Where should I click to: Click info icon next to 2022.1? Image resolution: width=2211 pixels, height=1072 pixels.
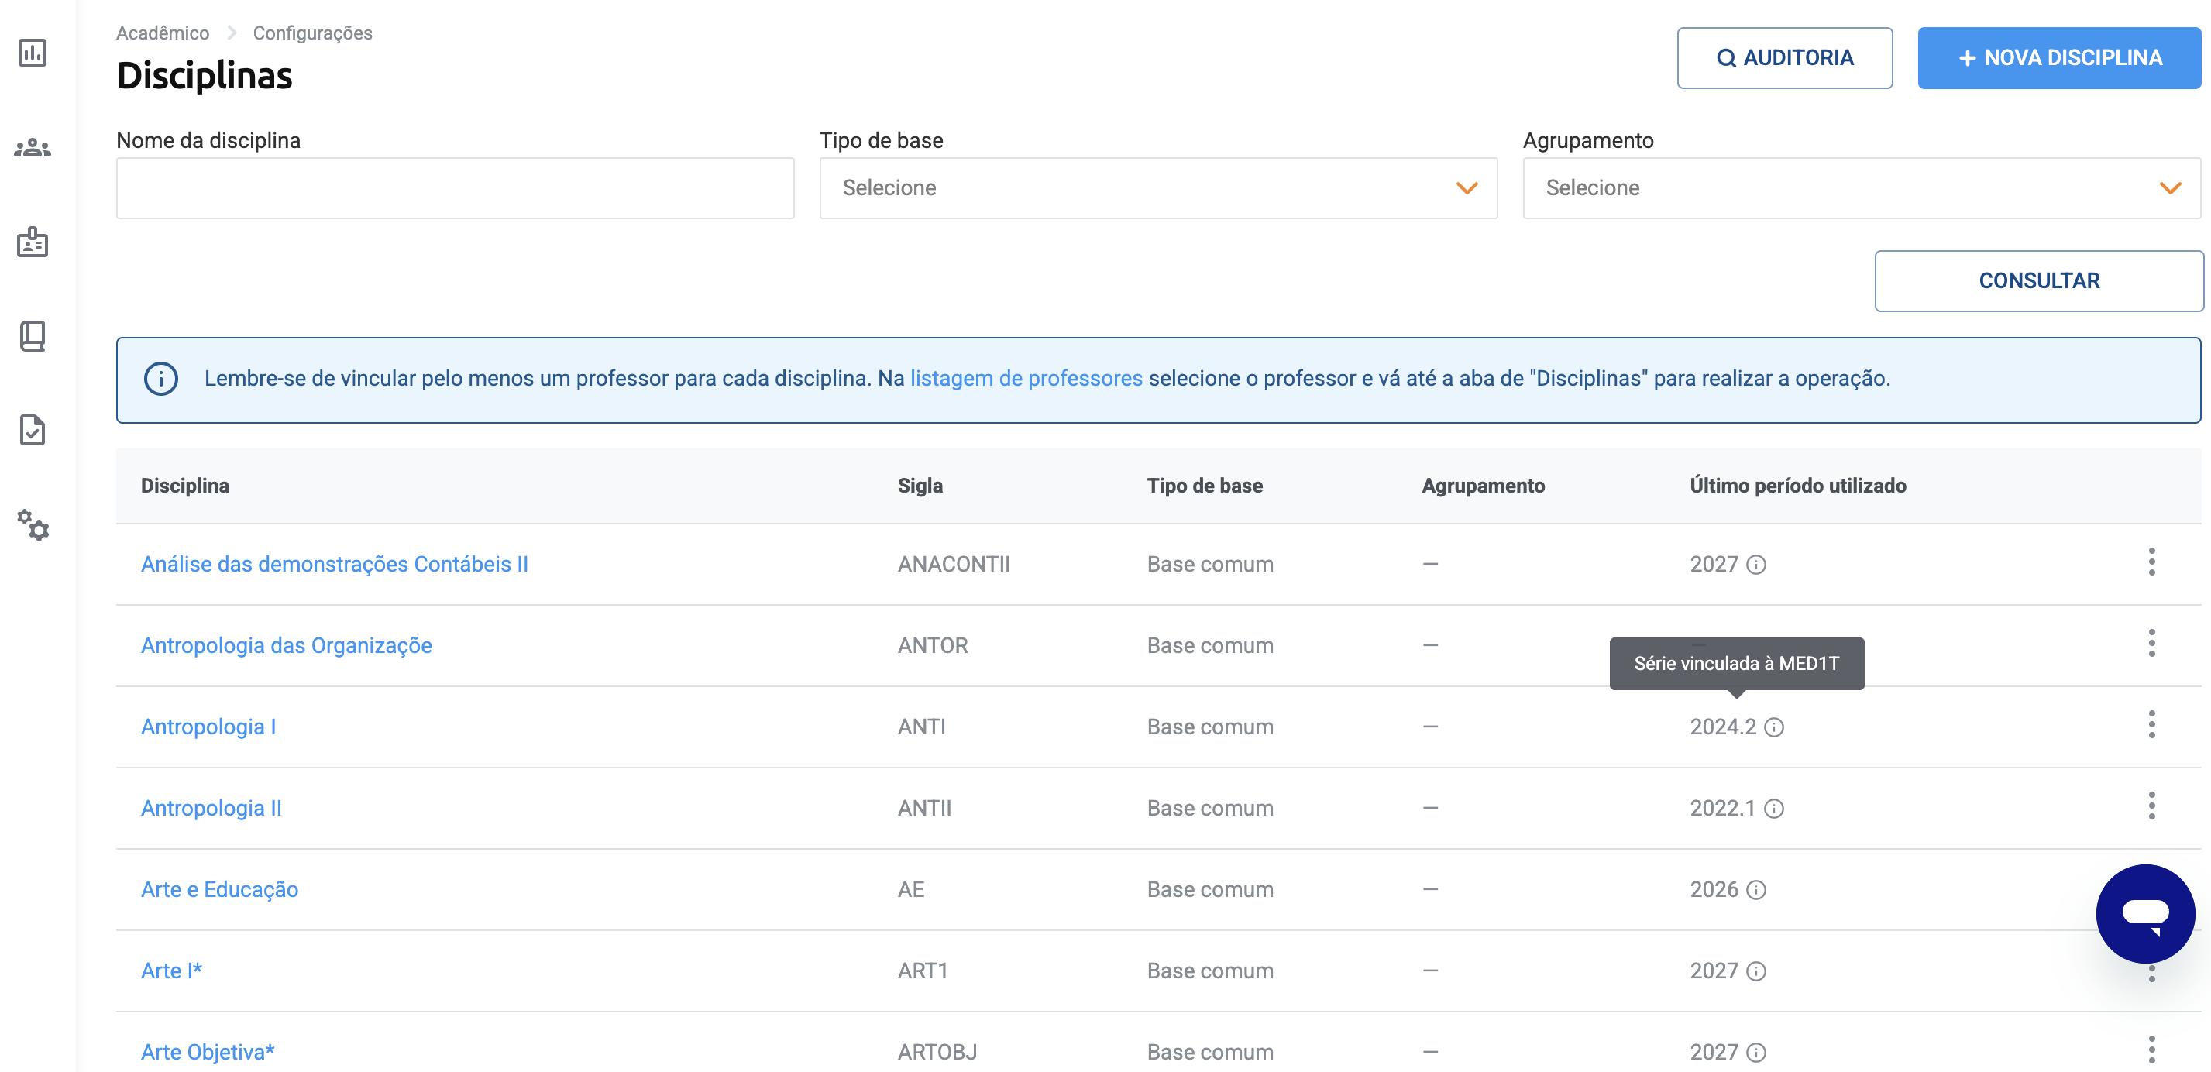click(1774, 809)
